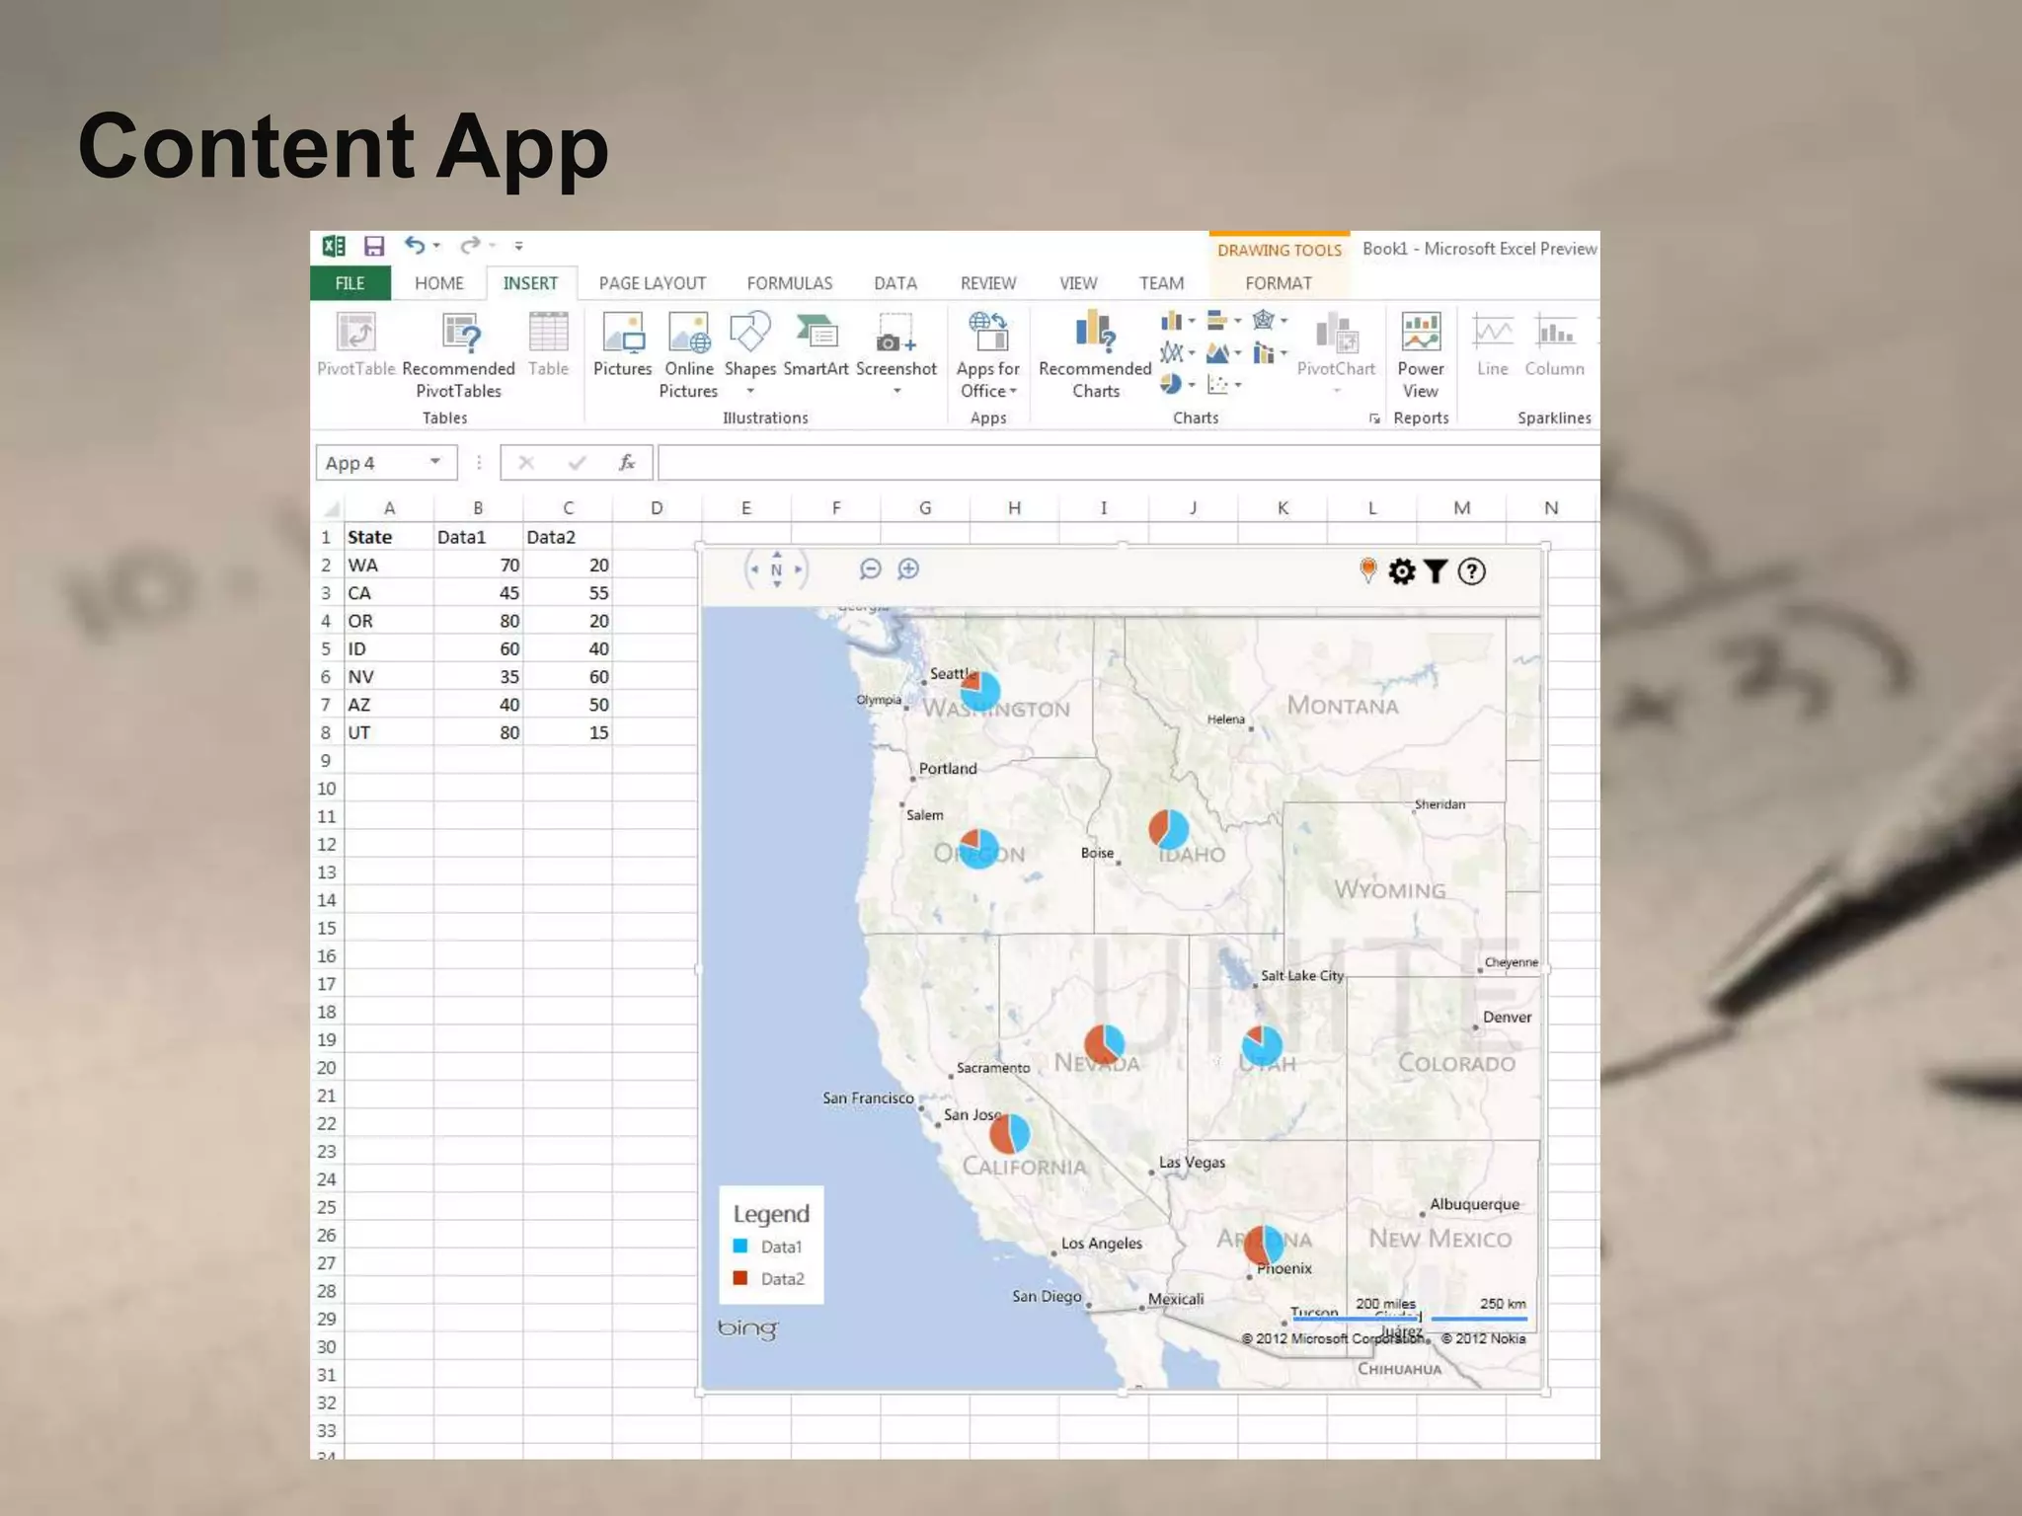This screenshot has width=2022, height=1516.
Task: Zoom in on the Bing map
Action: click(908, 568)
